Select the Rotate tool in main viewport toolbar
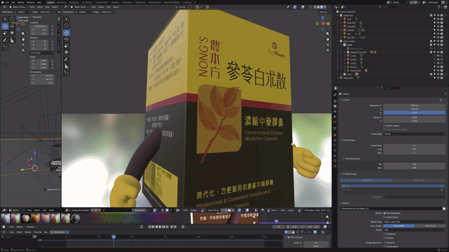This screenshot has width=449, height=252. coord(66,39)
